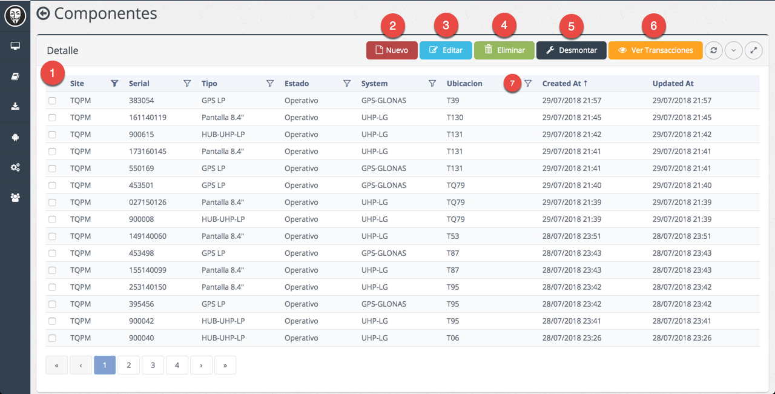Click the Eliminar button
Screen dimensions: 775x394
(504, 50)
